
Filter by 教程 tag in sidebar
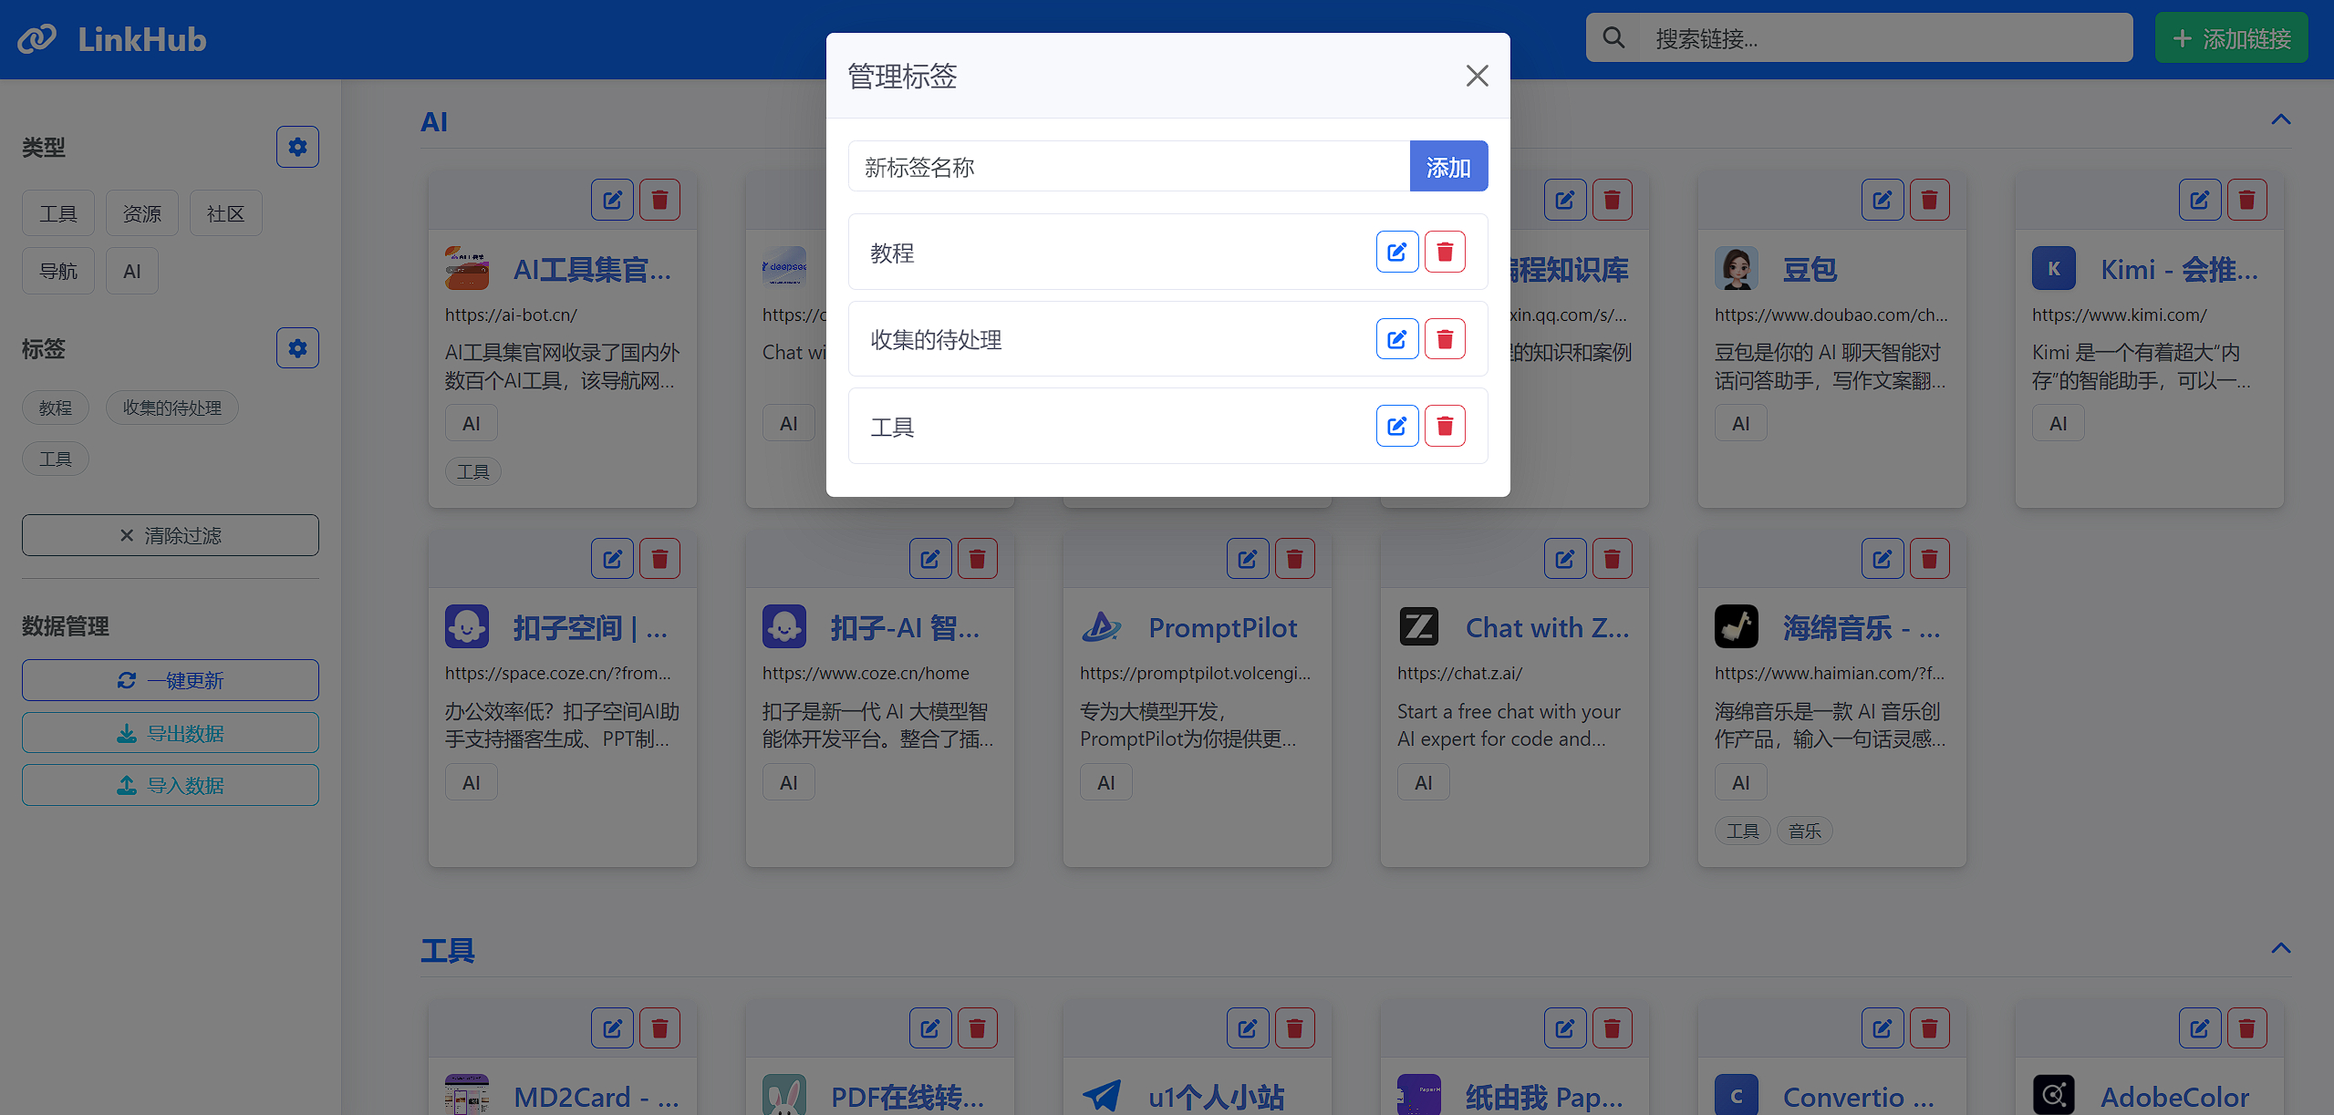[x=56, y=408]
